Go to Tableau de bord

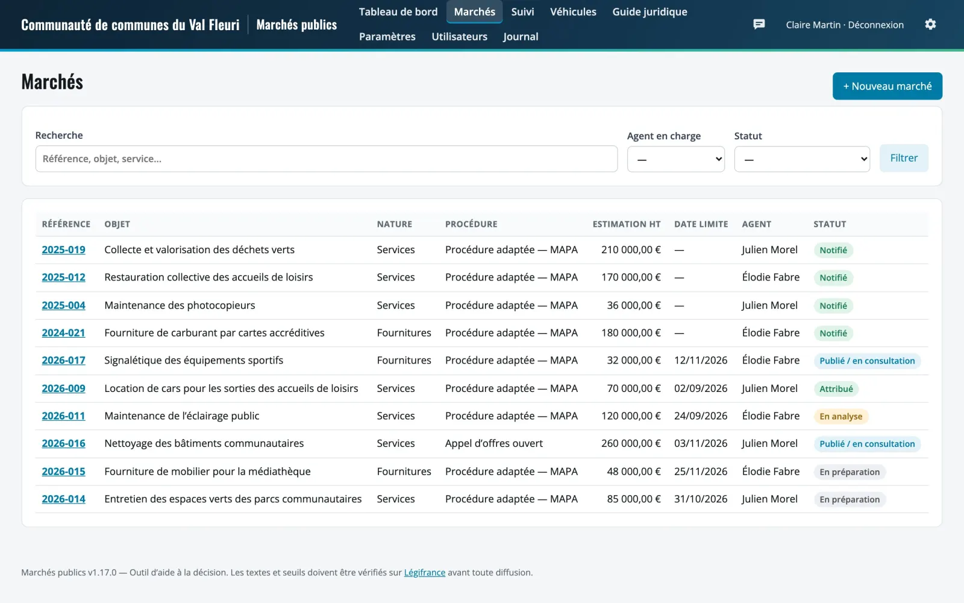tap(398, 12)
